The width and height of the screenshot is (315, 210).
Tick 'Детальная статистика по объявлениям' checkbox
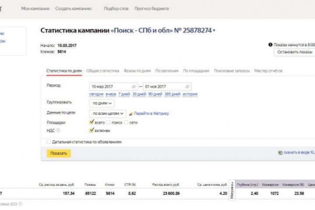(49, 142)
